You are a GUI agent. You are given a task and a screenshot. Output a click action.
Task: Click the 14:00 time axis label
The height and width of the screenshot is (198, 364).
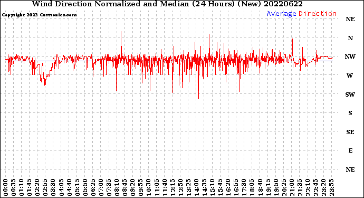click(x=196, y=187)
